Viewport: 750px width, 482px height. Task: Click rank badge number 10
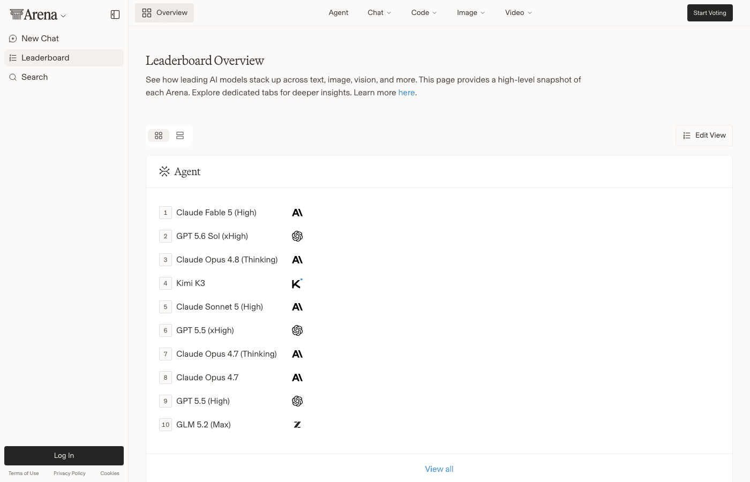pos(166,425)
